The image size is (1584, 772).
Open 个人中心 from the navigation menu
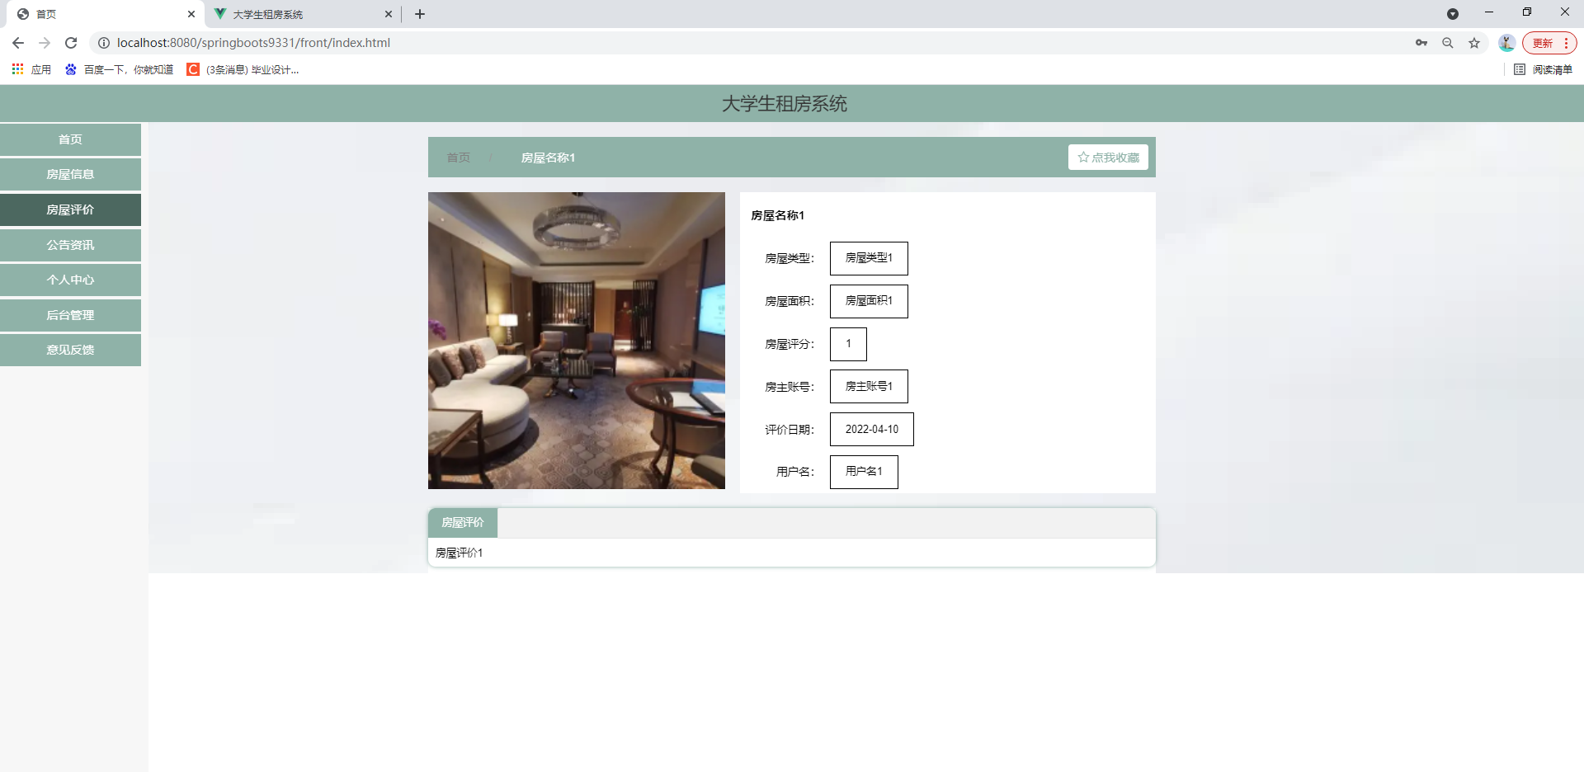tap(70, 280)
